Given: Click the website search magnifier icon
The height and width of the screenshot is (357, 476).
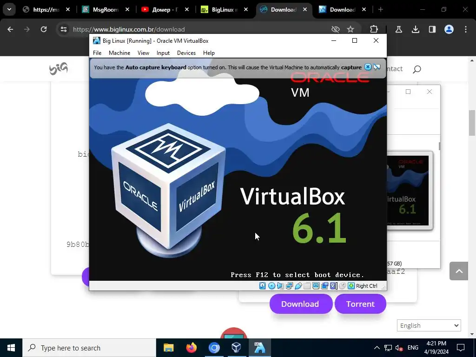Looking at the screenshot, I should coord(417,69).
